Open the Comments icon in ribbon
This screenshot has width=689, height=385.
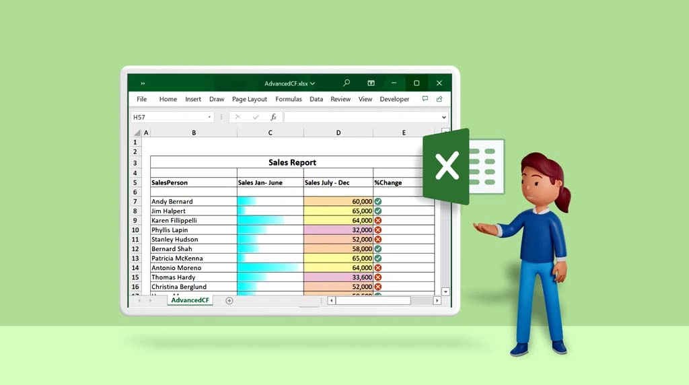425,99
